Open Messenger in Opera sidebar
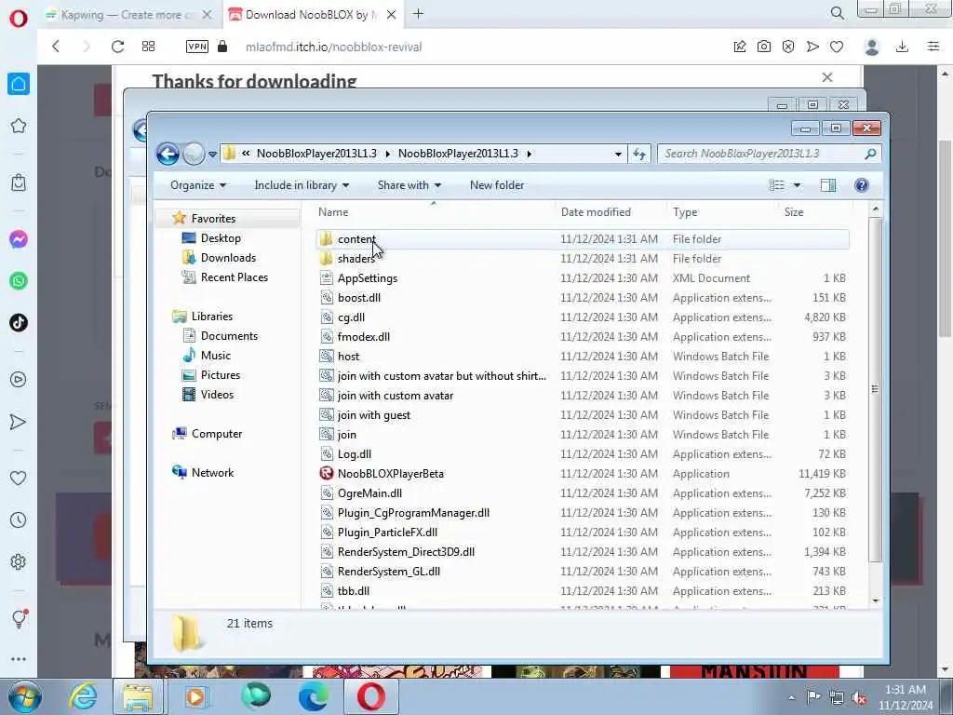 (x=19, y=239)
